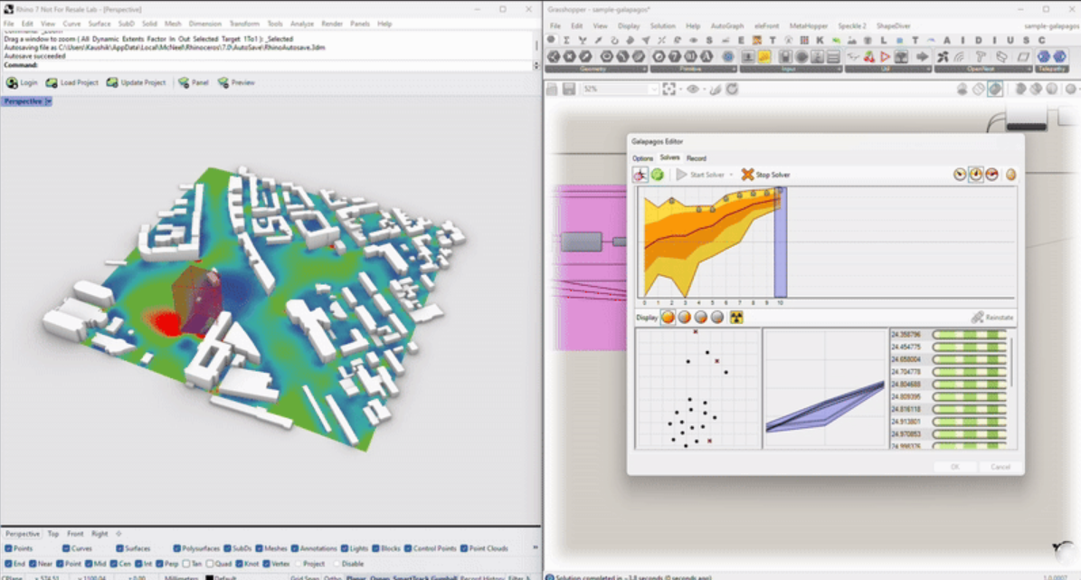
Task: Click the Cancel button in Galapagos Editor
Action: (1000, 467)
